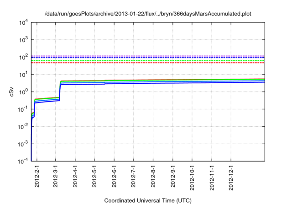The width and height of the screenshot is (292, 205).
Task: Click the 2012-10-1 date label
Action: click(192, 178)
